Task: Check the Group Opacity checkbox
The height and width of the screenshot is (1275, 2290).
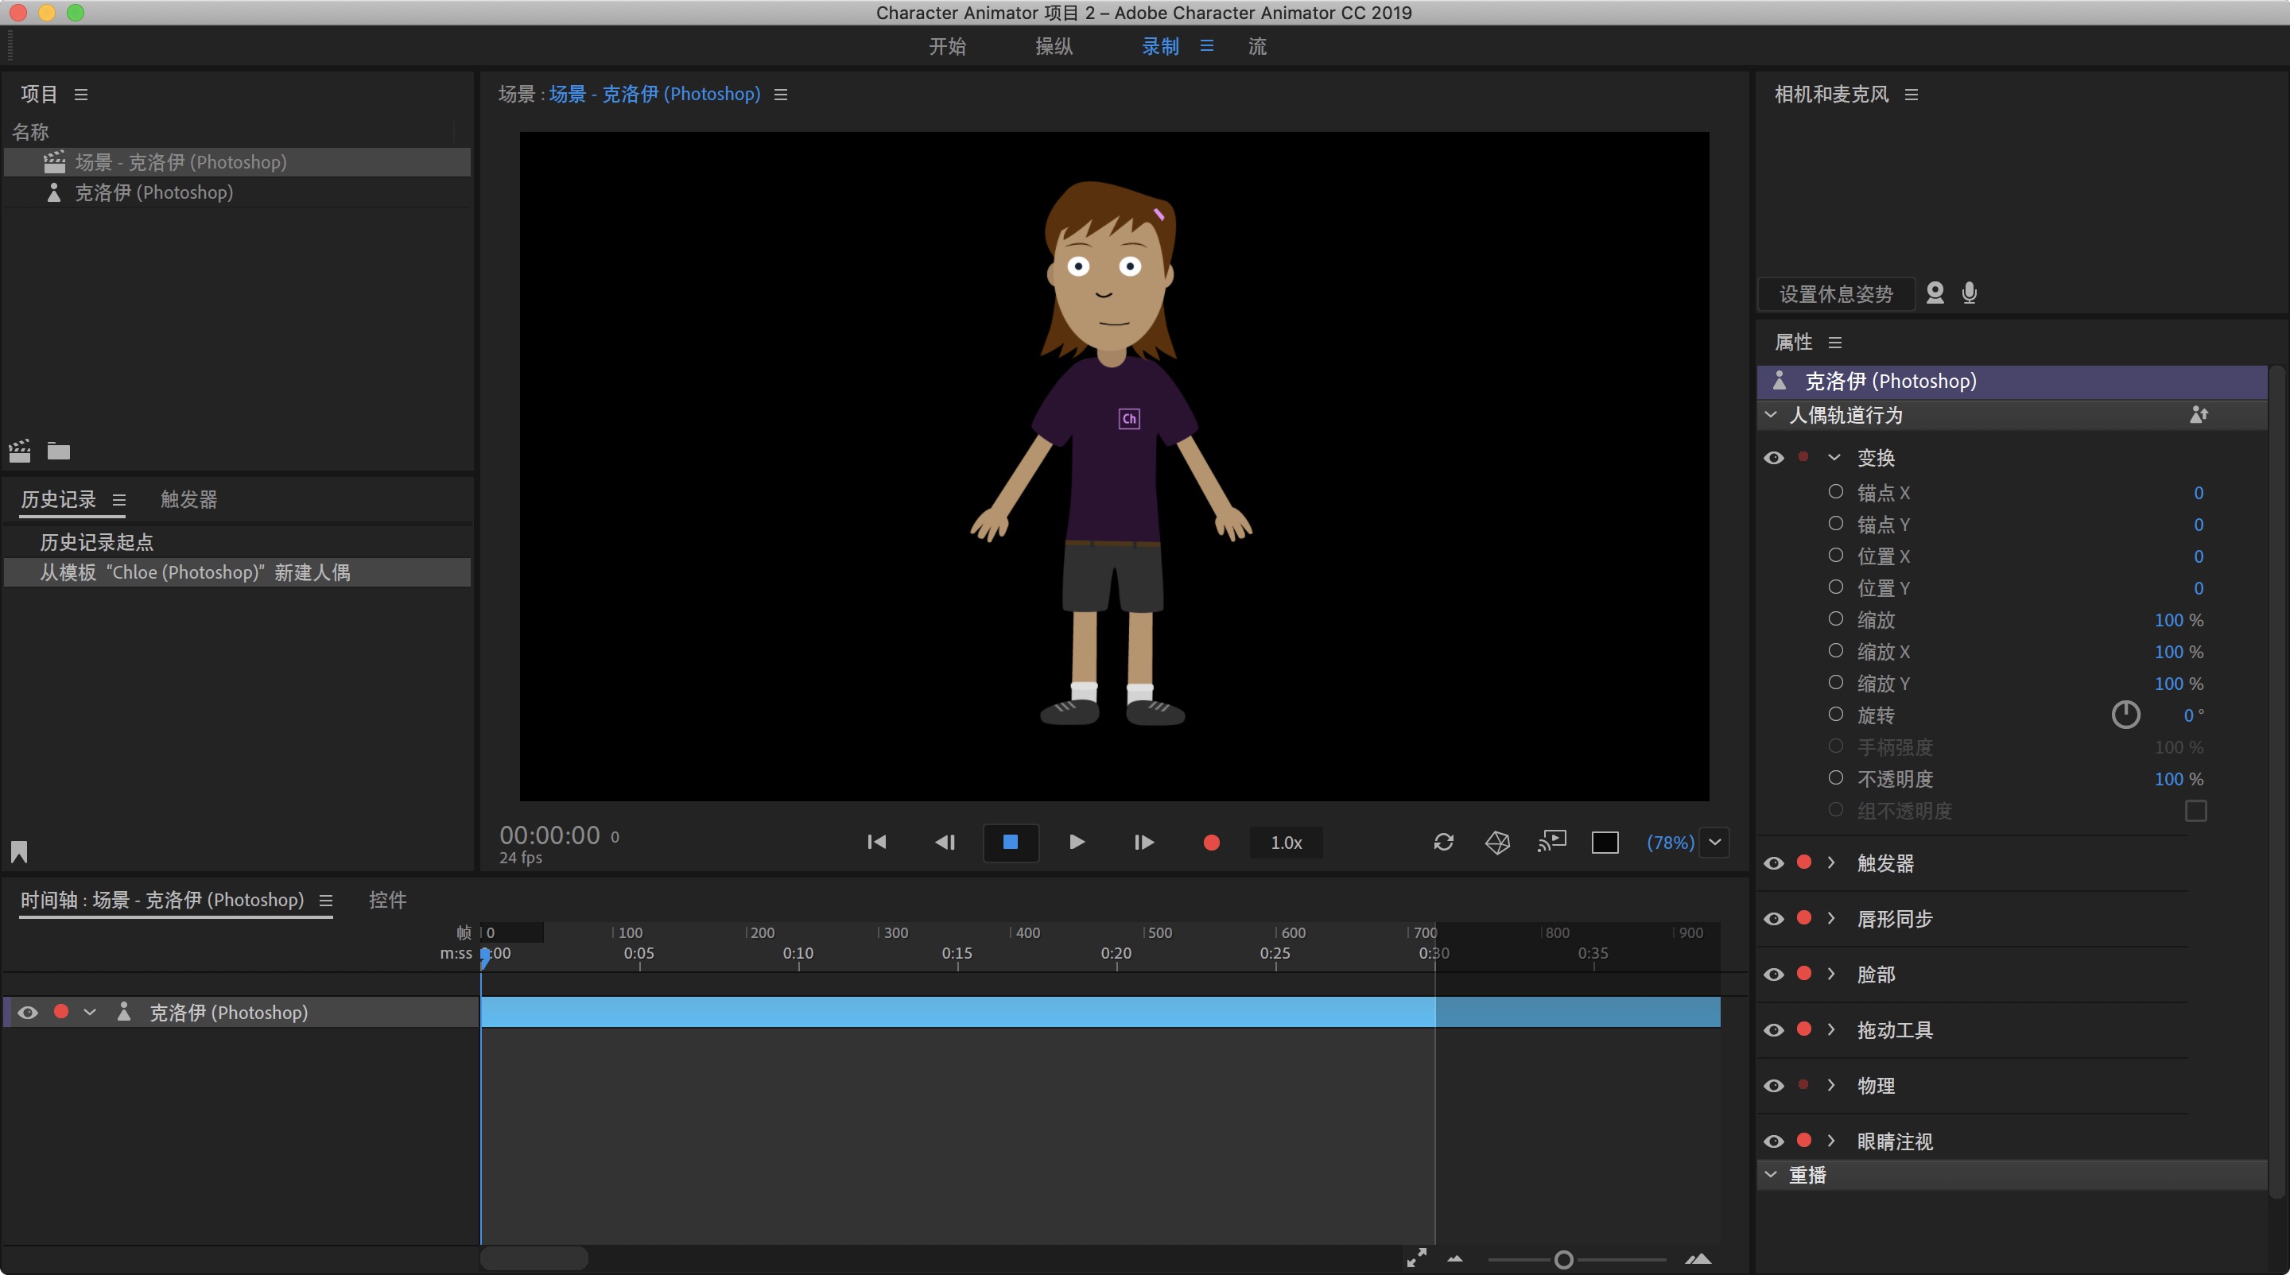Action: point(2195,810)
